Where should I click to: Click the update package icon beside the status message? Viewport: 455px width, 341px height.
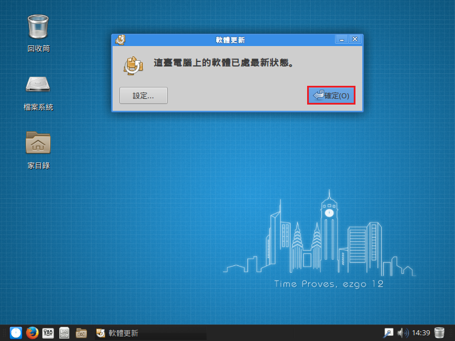133,65
